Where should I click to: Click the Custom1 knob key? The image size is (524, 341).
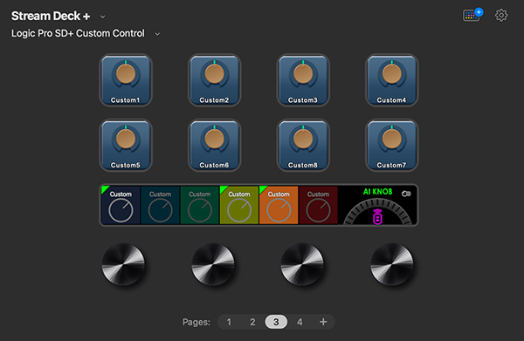point(126,80)
